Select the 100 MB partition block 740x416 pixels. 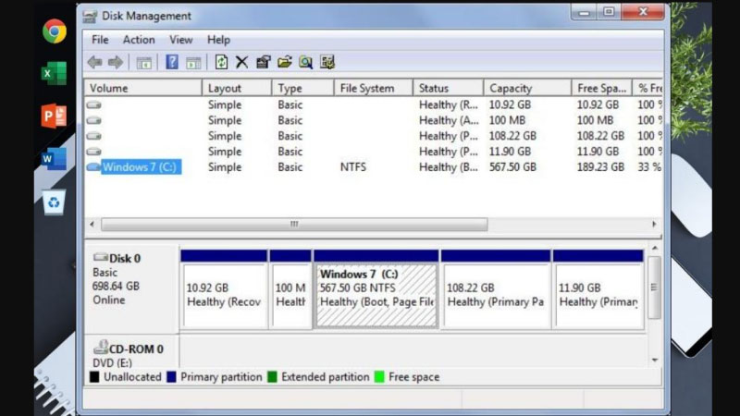point(290,289)
